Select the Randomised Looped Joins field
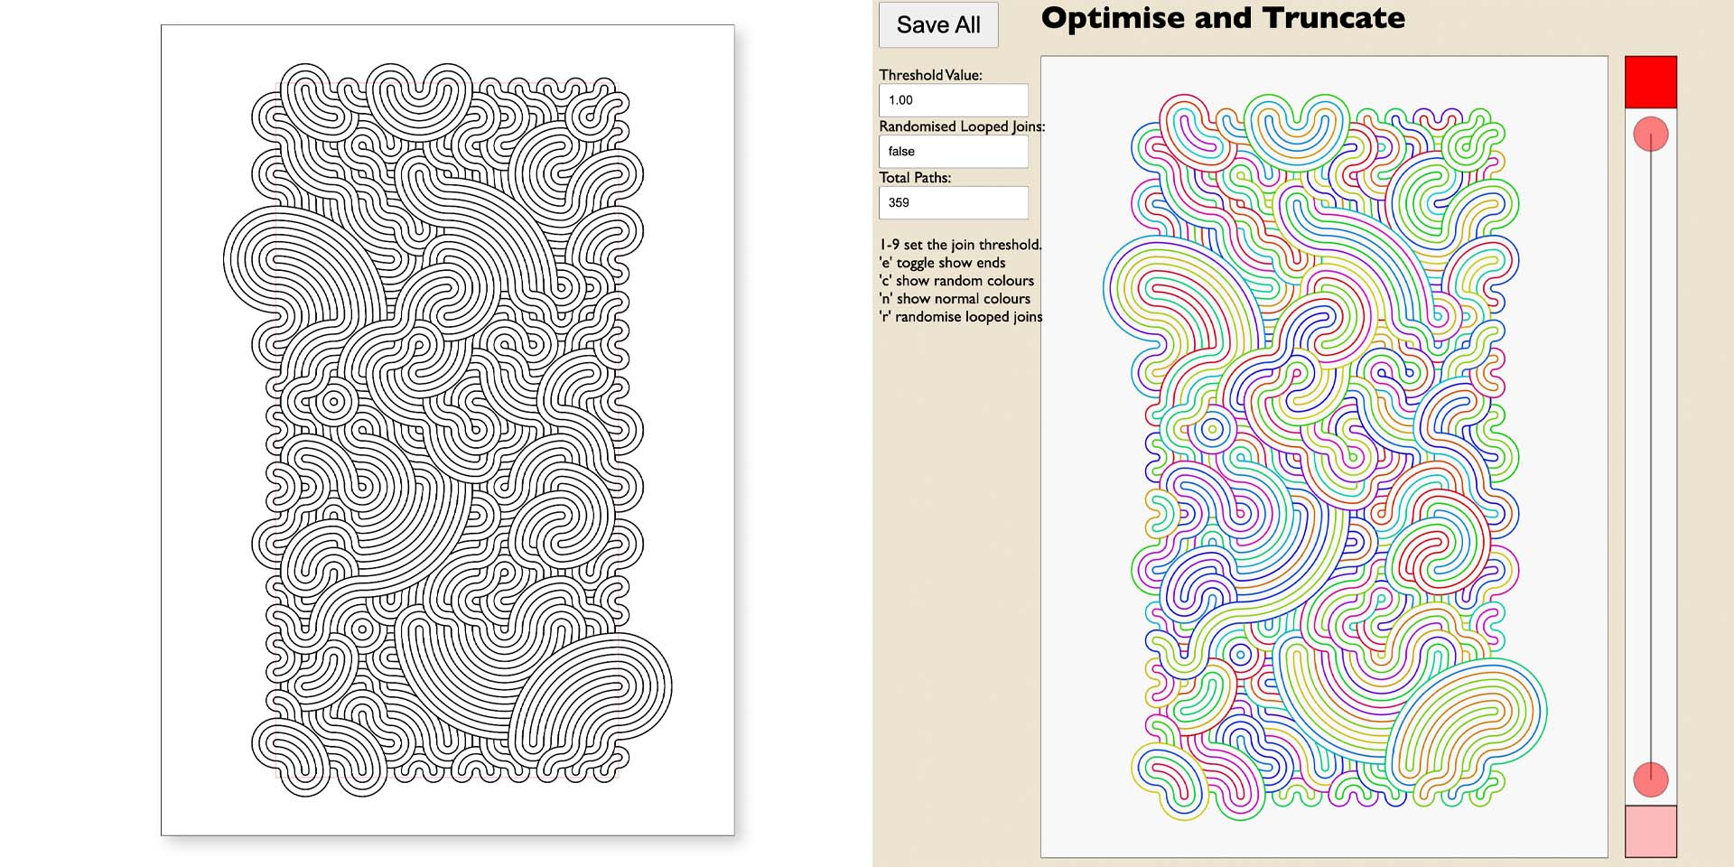 (x=954, y=152)
